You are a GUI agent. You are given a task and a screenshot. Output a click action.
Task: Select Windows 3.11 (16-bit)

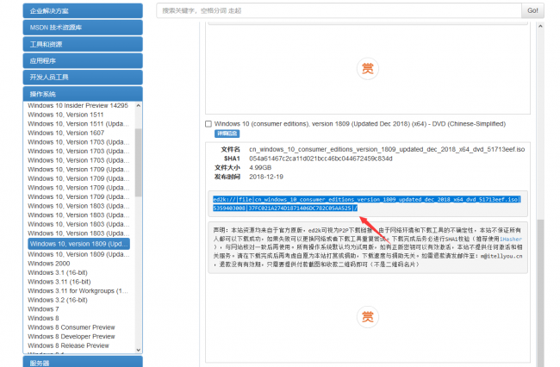point(59,282)
